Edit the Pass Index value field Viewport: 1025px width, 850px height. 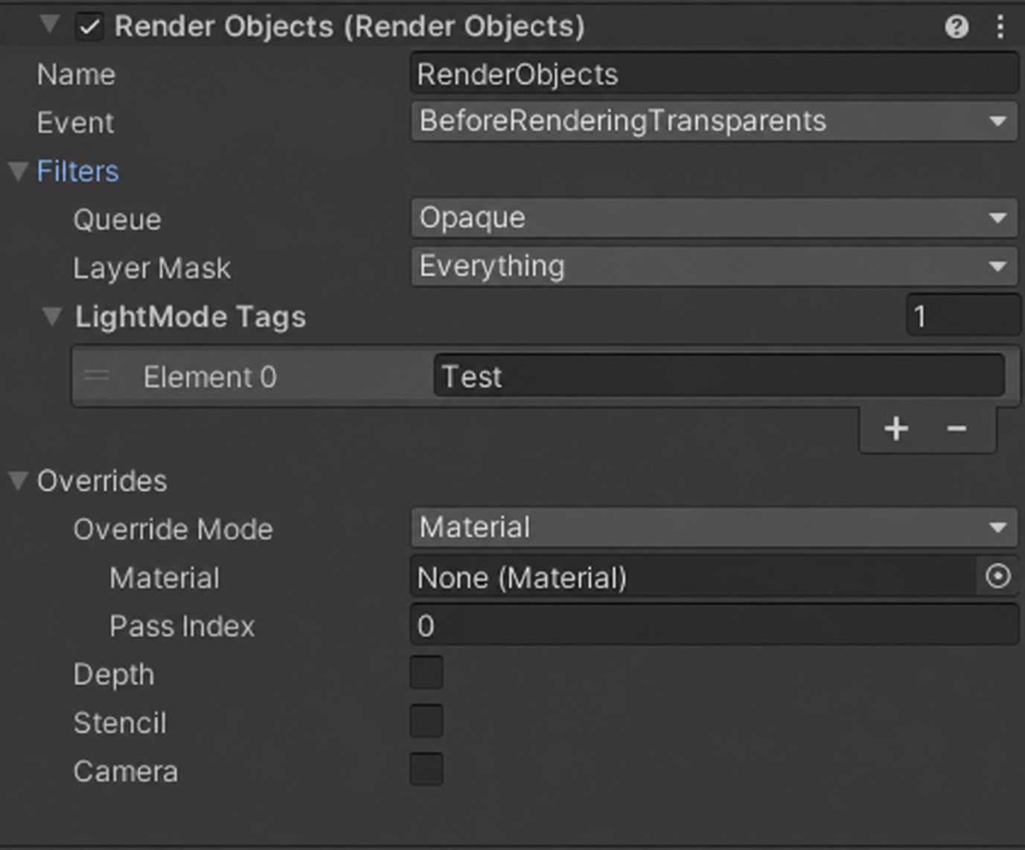tap(714, 624)
